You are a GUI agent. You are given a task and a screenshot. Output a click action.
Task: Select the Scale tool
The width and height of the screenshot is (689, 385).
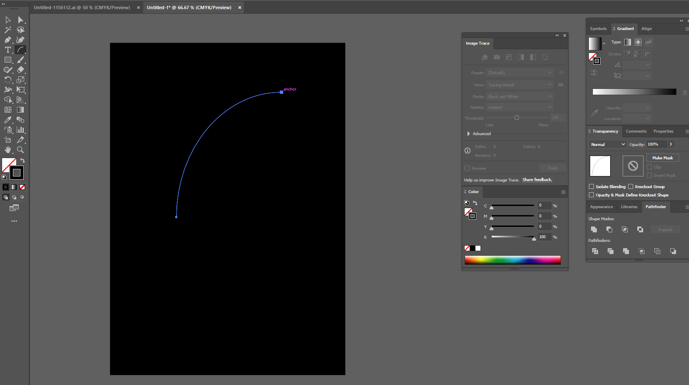[20, 80]
